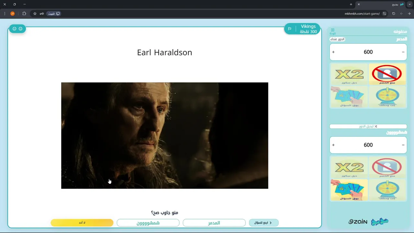Decrease المدمر score with minus
Image resolution: width=414 pixels, height=233 pixels.
(403, 52)
